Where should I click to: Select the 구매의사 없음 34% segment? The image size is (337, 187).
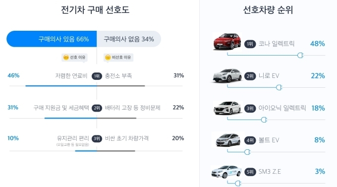click(129, 39)
